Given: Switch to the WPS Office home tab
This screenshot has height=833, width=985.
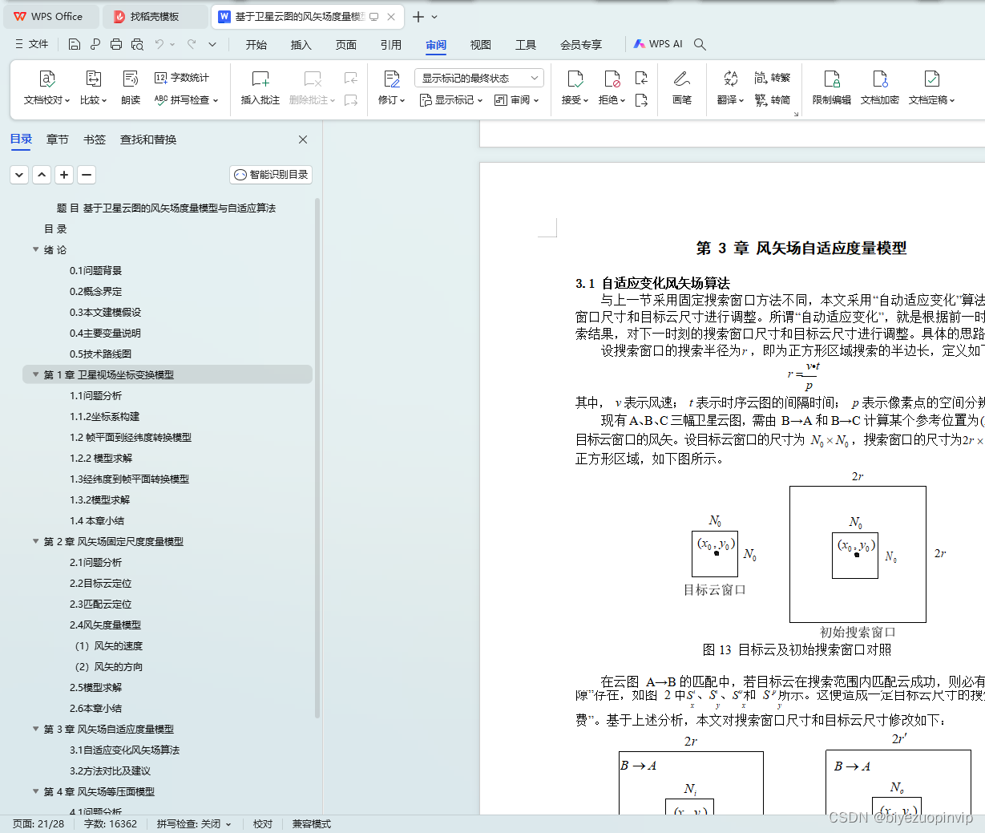Looking at the screenshot, I should tap(50, 16).
